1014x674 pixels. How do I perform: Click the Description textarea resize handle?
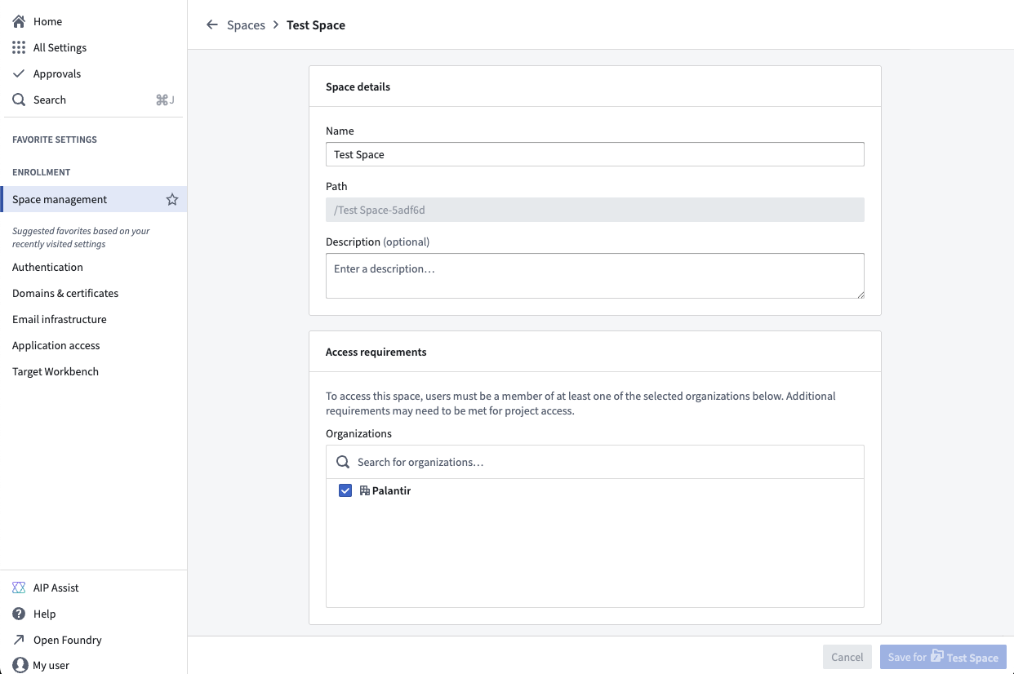click(859, 293)
